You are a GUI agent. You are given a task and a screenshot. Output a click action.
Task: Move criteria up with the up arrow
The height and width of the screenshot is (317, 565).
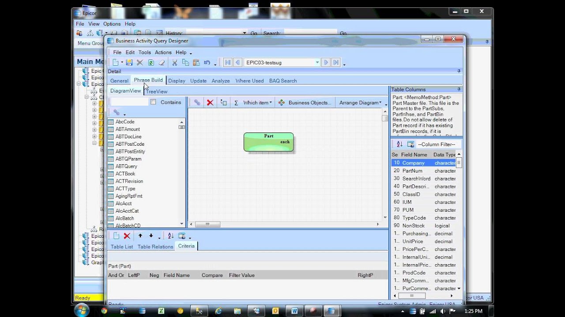tap(140, 236)
